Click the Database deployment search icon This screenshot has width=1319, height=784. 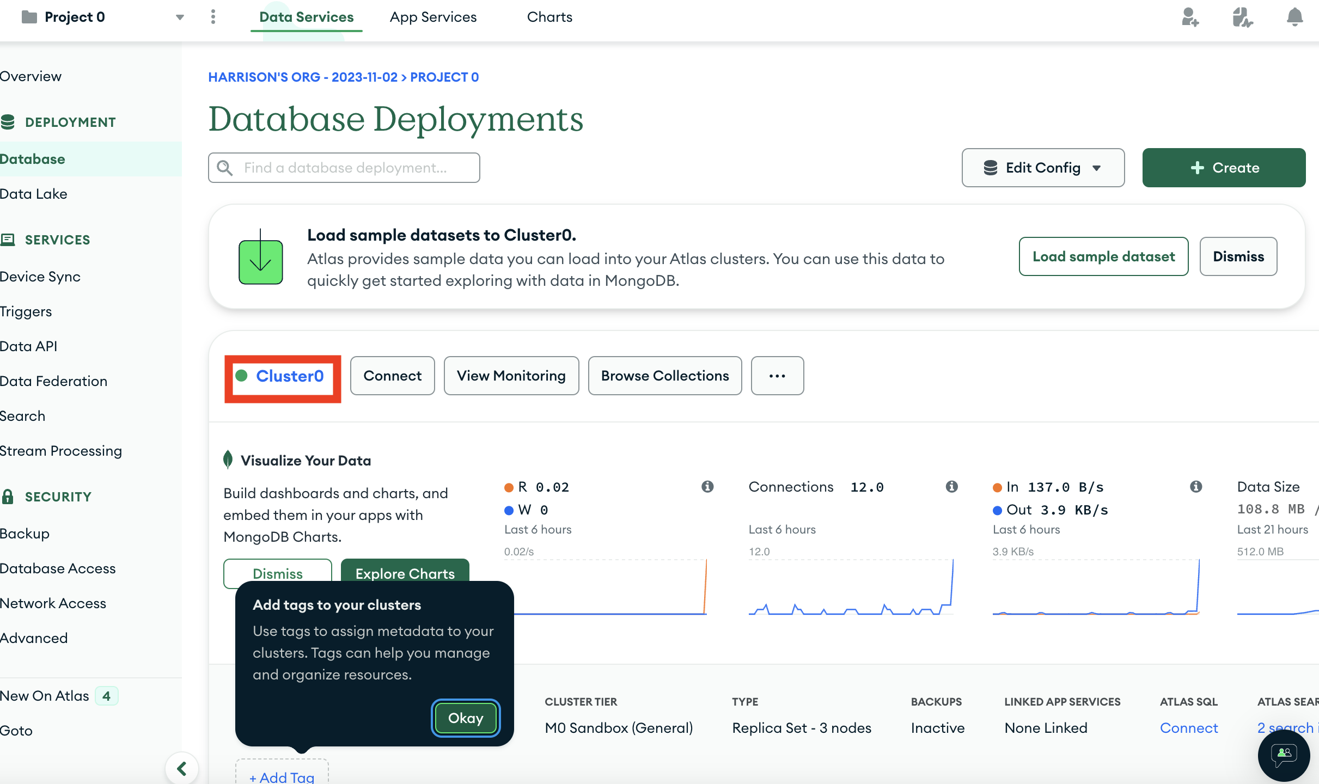tap(224, 168)
